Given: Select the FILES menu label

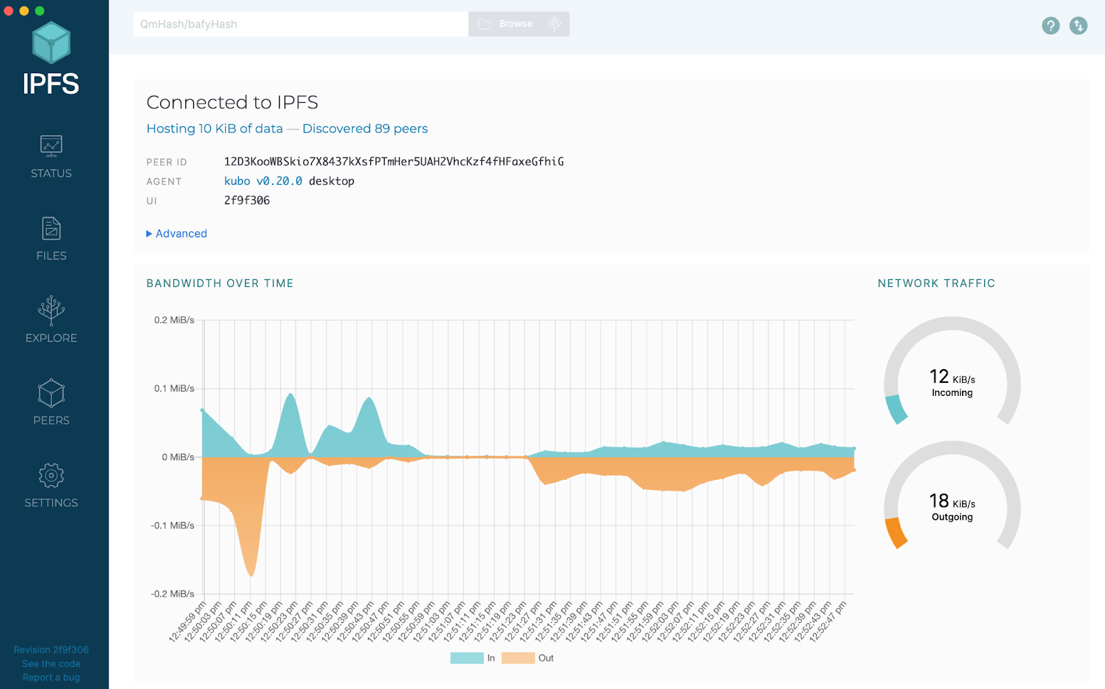Looking at the screenshot, I should tap(51, 256).
